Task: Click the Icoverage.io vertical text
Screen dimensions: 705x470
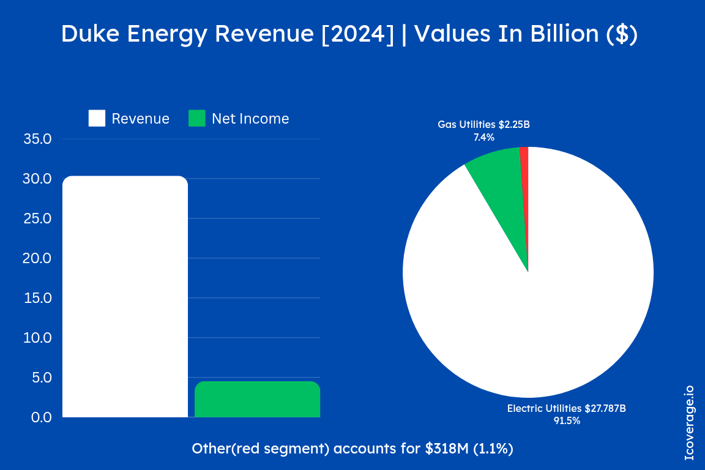Action: (x=689, y=423)
